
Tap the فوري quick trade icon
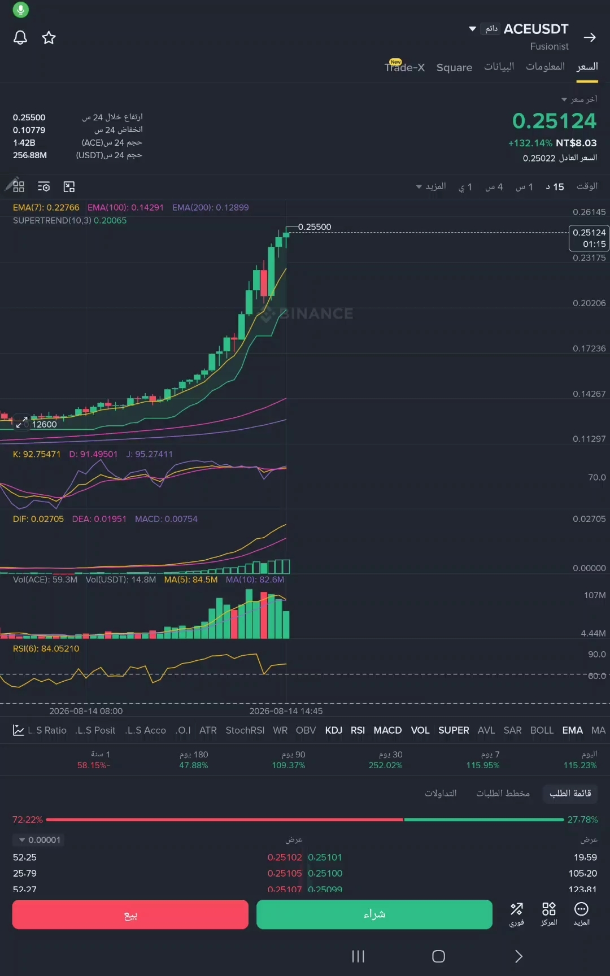516,913
